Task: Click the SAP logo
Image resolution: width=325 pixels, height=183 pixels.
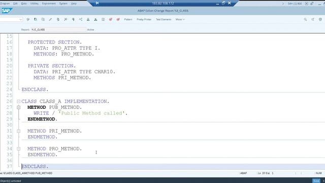Action: click(7, 11)
